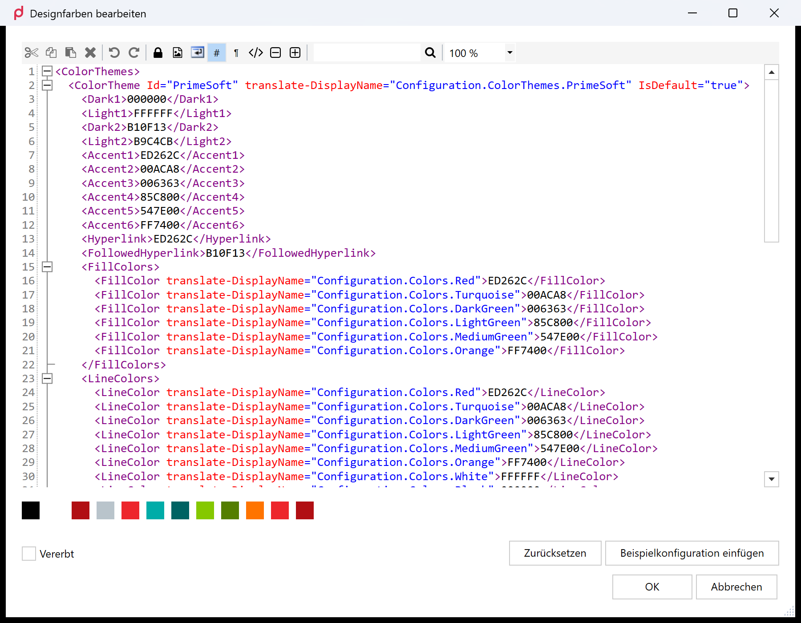The width and height of the screenshot is (801, 623).
Task: Click the code brackets </> icon
Action: (256, 53)
